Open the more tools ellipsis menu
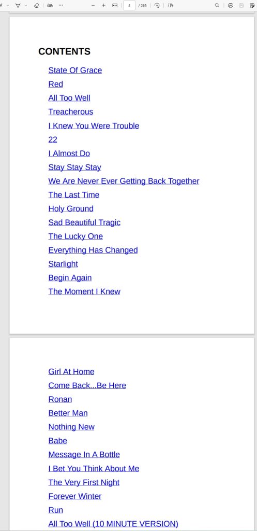 coord(61,5)
